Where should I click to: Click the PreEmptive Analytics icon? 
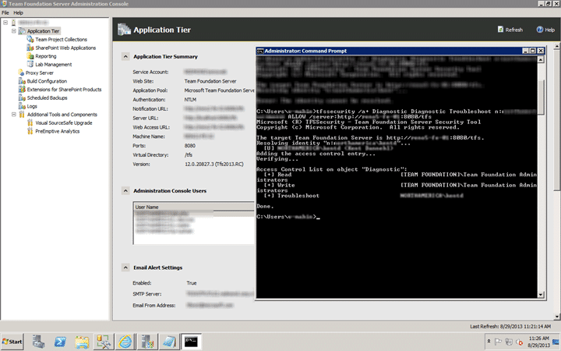click(30, 132)
